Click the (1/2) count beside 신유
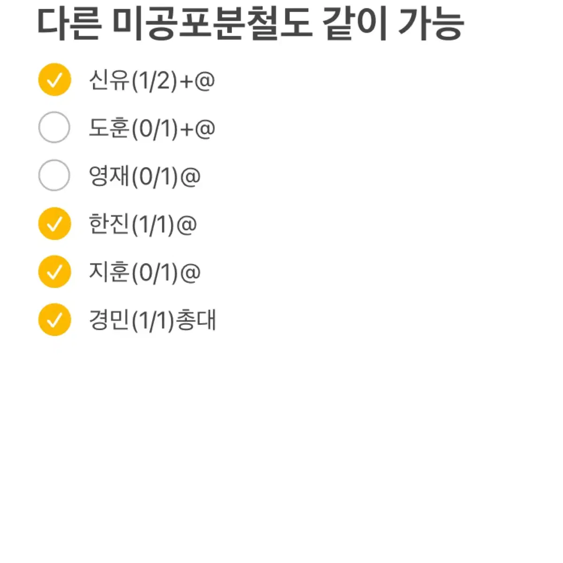The width and height of the screenshot is (563, 563). tap(155, 81)
